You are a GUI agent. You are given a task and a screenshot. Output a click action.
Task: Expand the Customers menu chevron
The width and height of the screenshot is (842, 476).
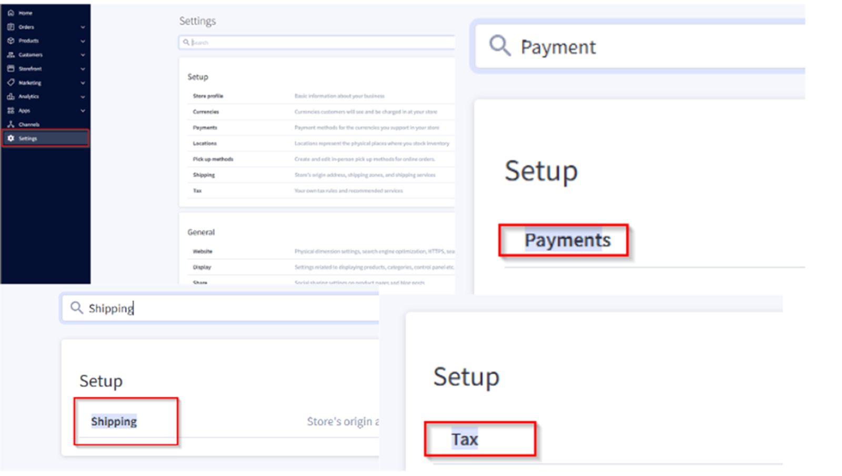[x=83, y=55]
